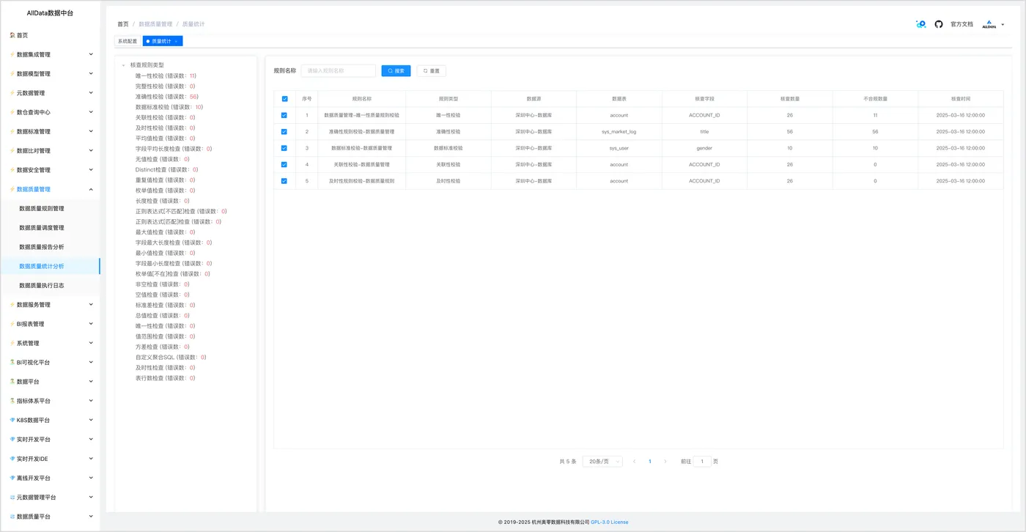Image resolution: width=1026 pixels, height=532 pixels.
Task: Expand the 数据集成管理 menu chevron
Action: click(91, 54)
